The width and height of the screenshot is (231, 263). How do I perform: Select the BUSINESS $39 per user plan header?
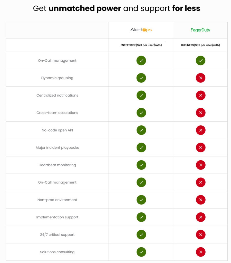tap(200, 45)
